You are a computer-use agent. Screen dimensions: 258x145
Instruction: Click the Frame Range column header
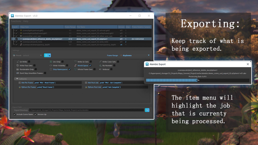[x=70, y=27]
